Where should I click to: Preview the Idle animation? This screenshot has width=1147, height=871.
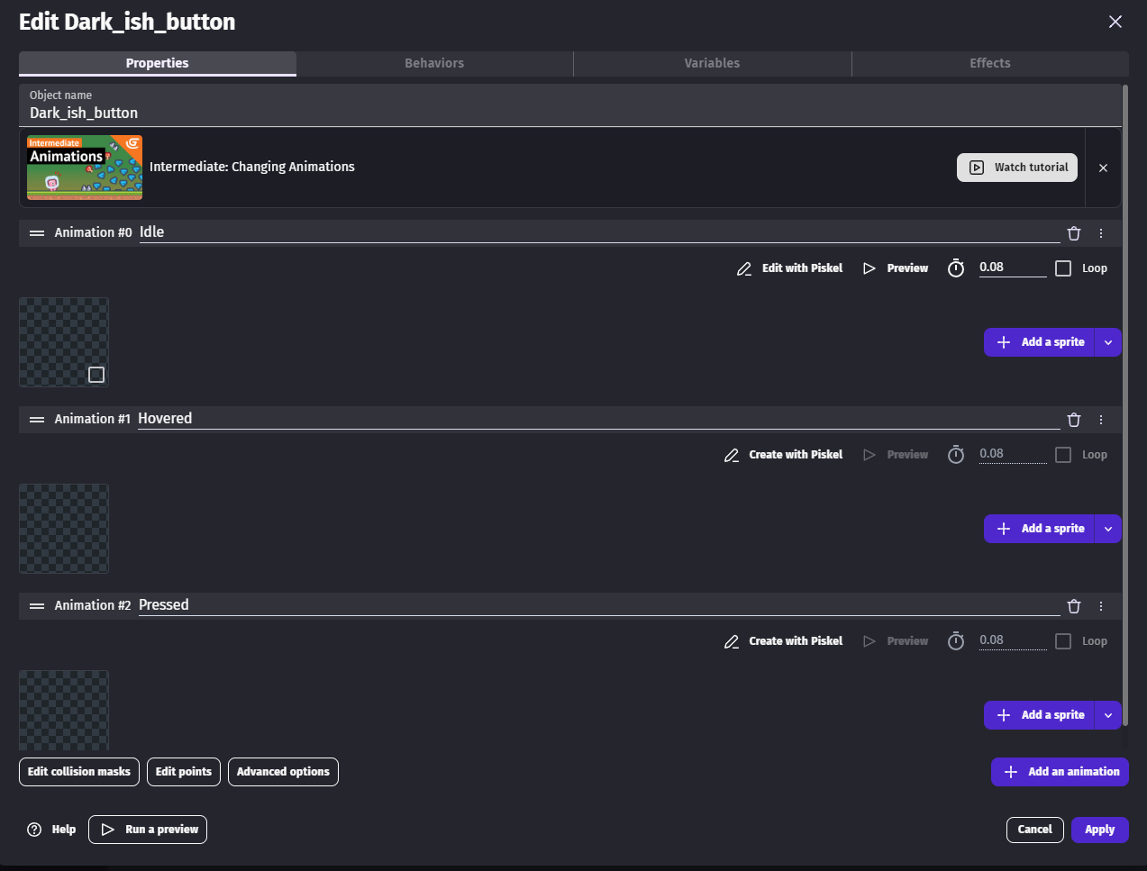(896, 268)
